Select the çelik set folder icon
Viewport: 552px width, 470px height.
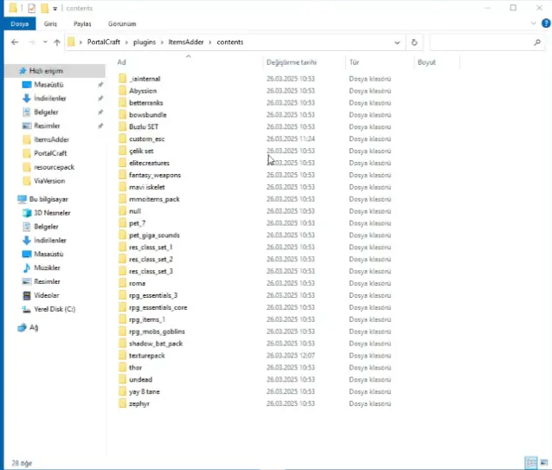point(122,151)
